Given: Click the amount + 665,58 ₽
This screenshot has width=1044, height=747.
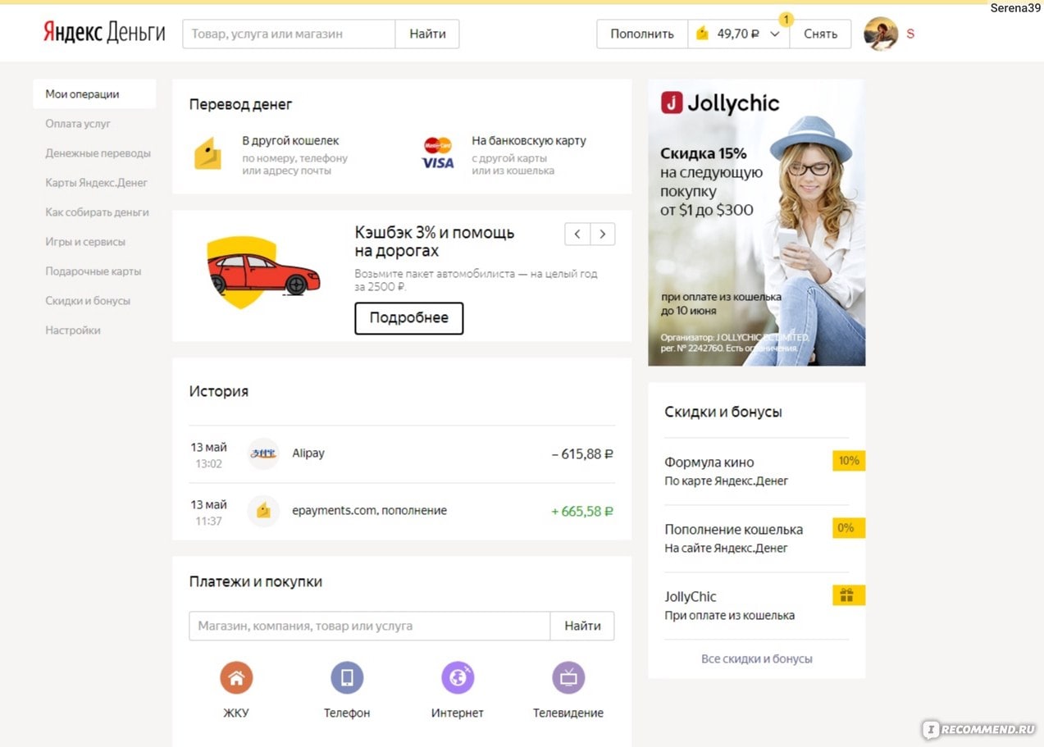Looking at the screenshot, I should click(582, 511).
